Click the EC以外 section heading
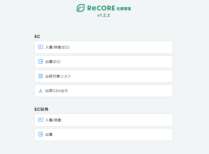 [x=41, y=109]
